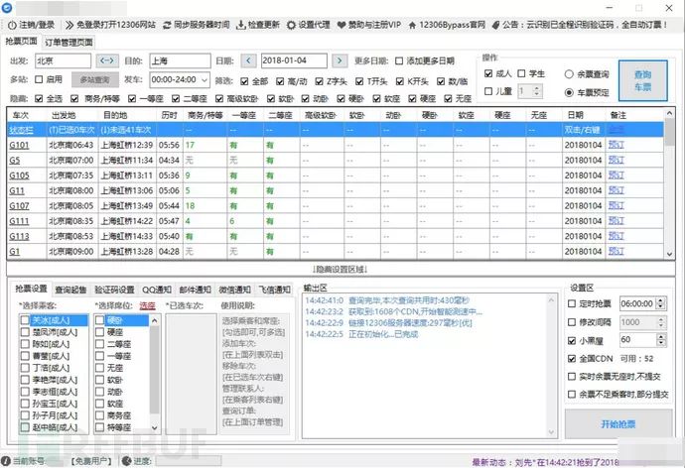
Task: Check passenger 丁浩[成人]
Action: coord(25,368)
